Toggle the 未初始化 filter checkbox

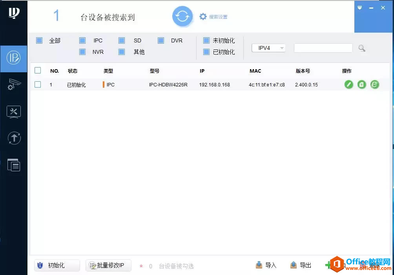click(206, 40)
